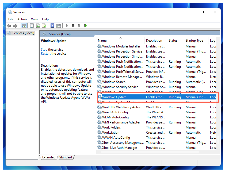
Task: Select the Windows Perception Simul... service name
Action: 123,57
